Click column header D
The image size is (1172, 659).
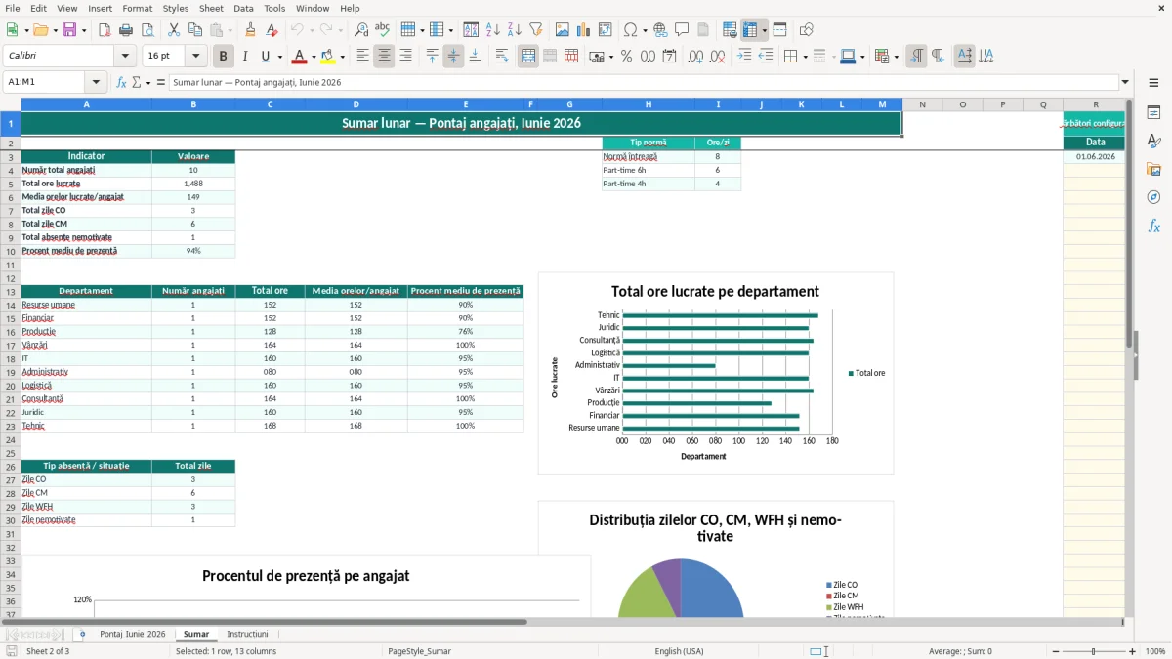356,104
